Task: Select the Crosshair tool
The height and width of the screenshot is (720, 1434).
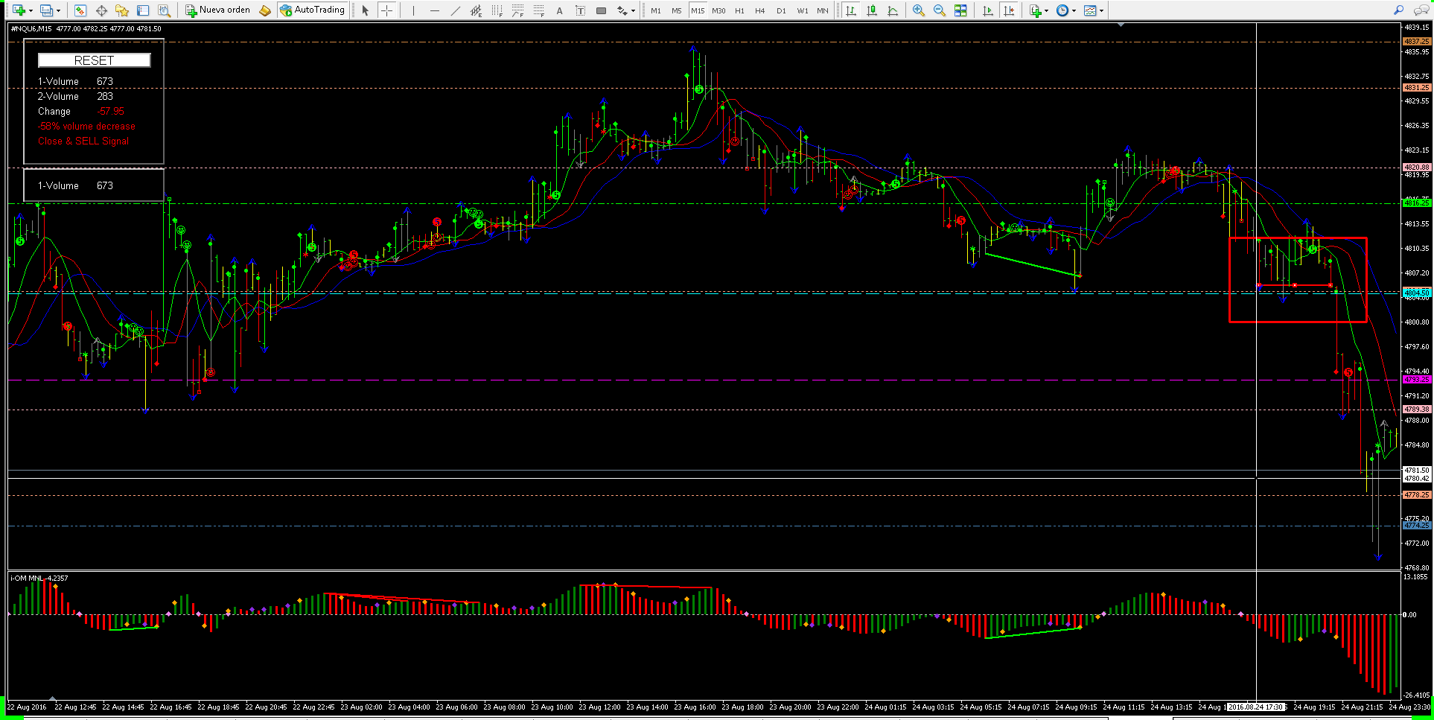Action: point(386,10)
